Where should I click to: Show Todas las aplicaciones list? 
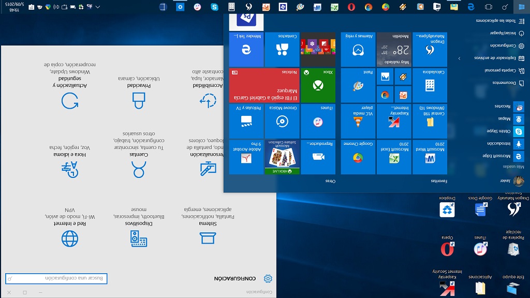tap(500, 21)
